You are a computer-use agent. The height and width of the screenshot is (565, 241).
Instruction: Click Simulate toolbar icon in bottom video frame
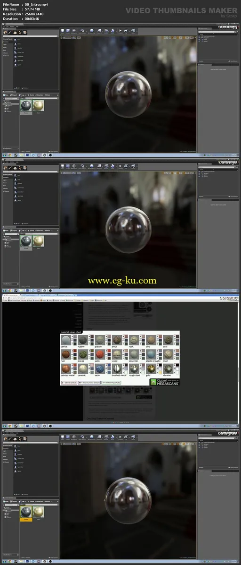[120, 437]
